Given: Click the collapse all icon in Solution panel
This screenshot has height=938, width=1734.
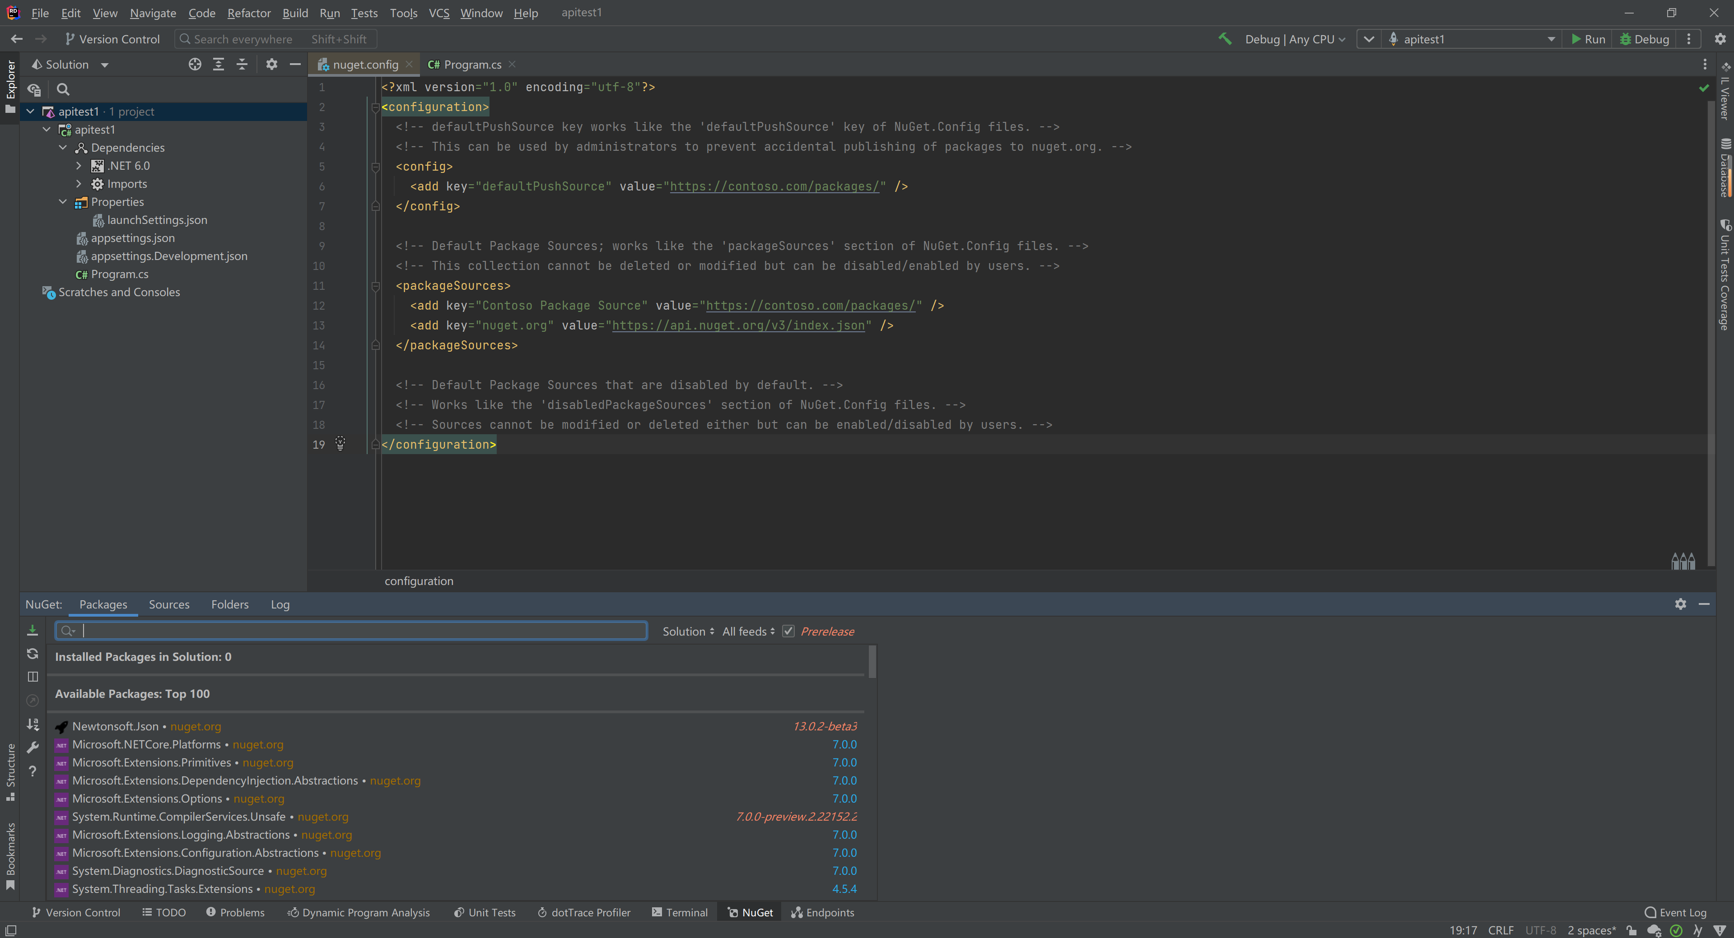Looking at the screenshot, I should point(242,65).
